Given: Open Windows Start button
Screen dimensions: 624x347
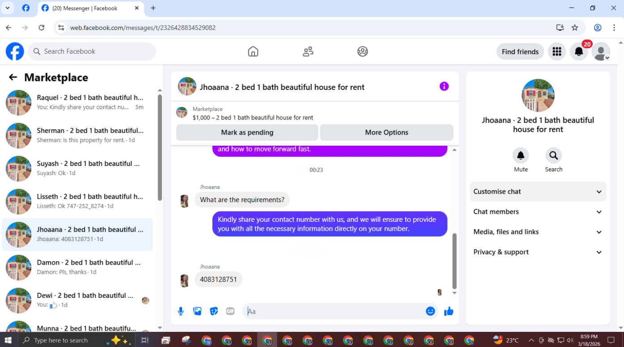Looking at the screenshot, I should pos(8,340).
